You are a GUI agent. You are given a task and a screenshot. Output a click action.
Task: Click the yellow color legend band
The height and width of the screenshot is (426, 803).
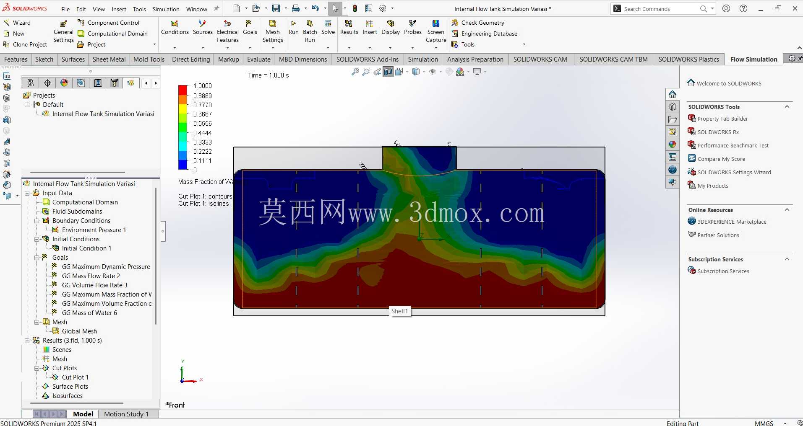[x=183, y=109]
